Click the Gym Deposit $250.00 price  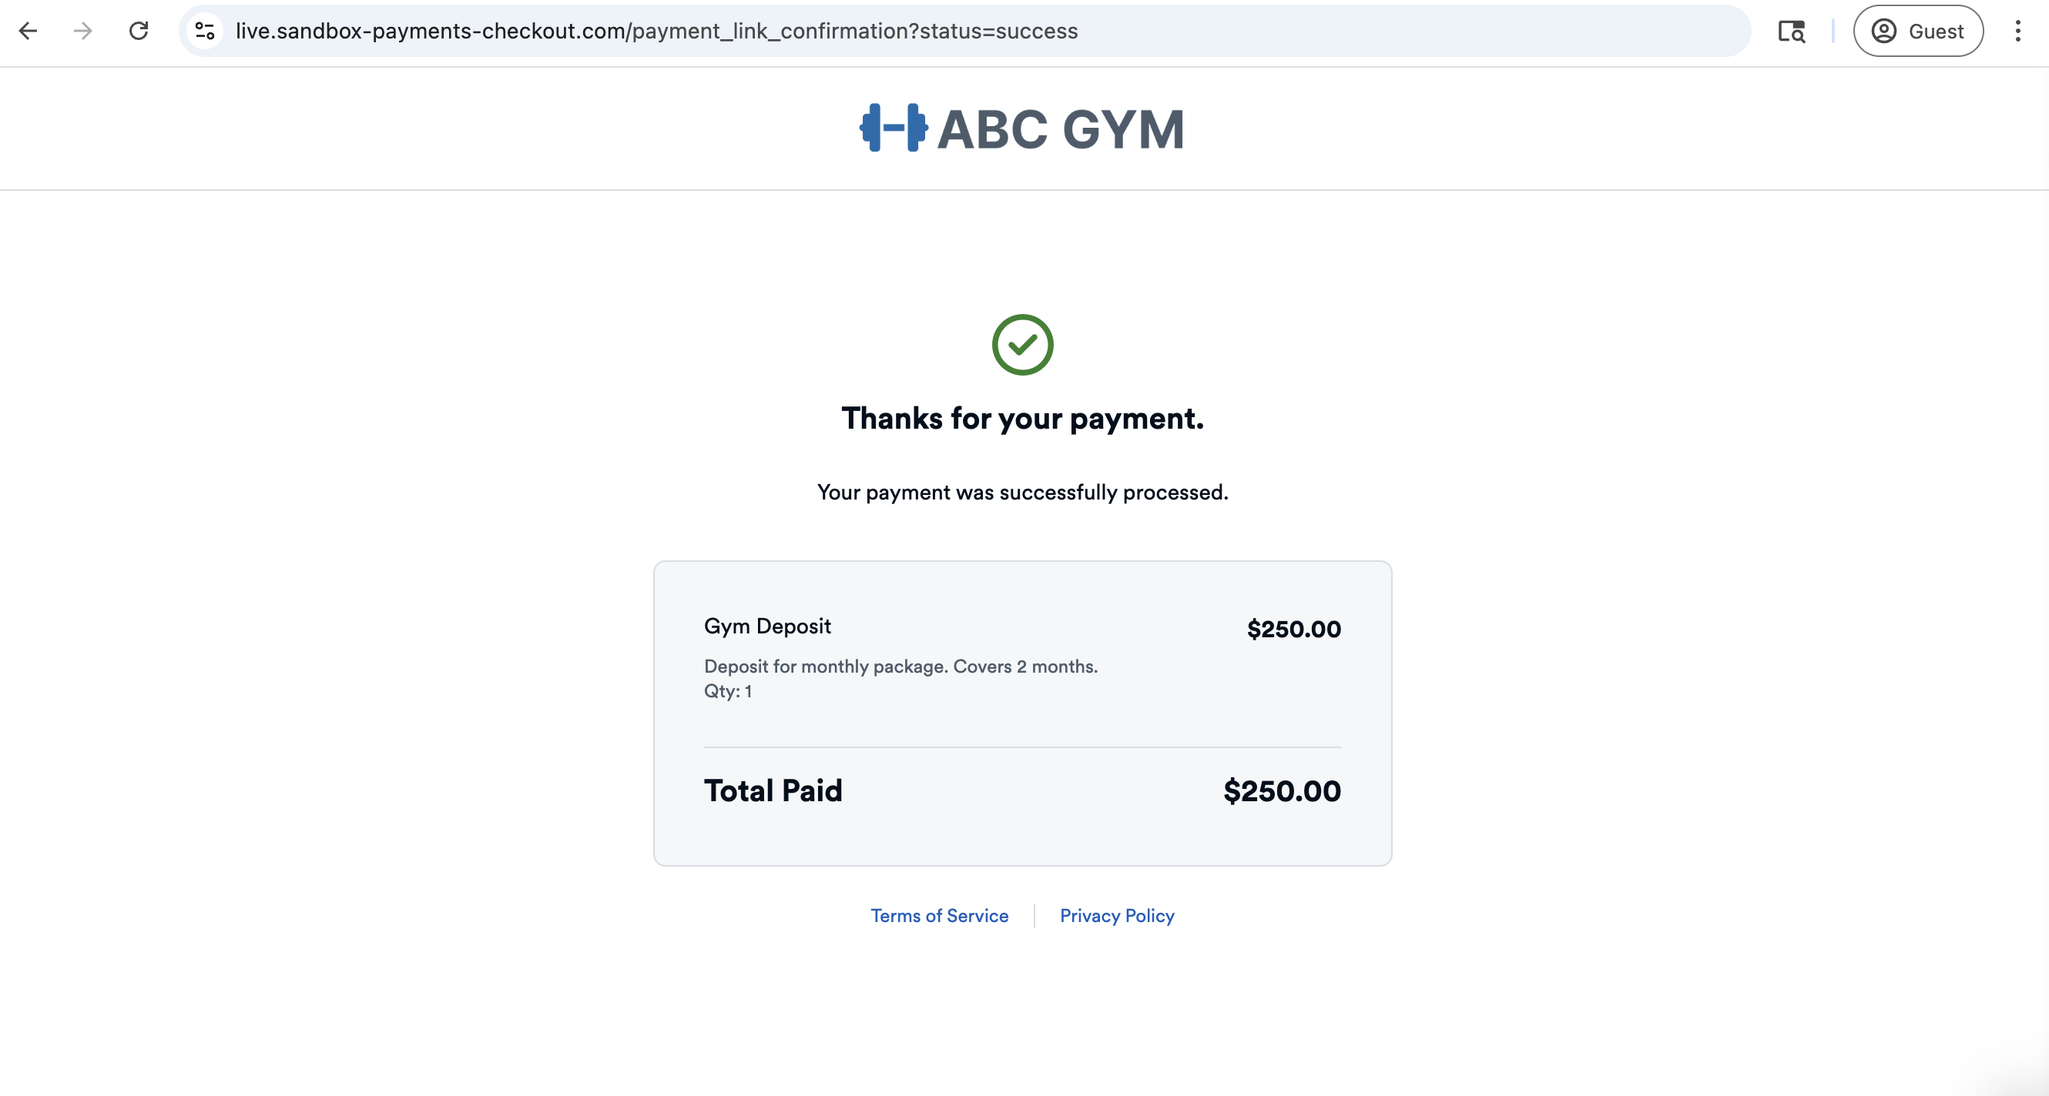pos(1294,630)
